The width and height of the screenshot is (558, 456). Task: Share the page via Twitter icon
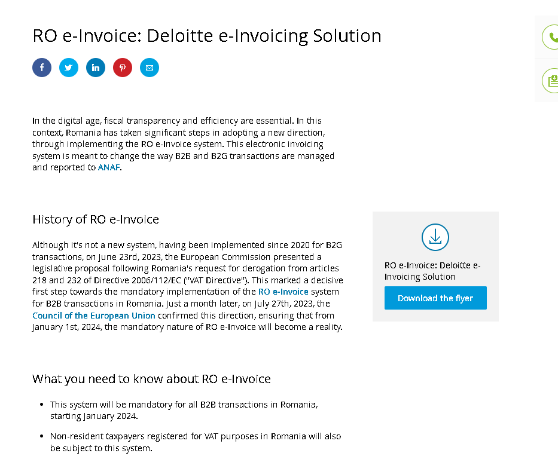tap(69, 68)
